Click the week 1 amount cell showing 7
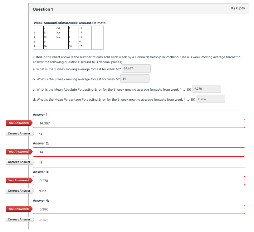Viewport: 254px width, 232px height. 45,28
